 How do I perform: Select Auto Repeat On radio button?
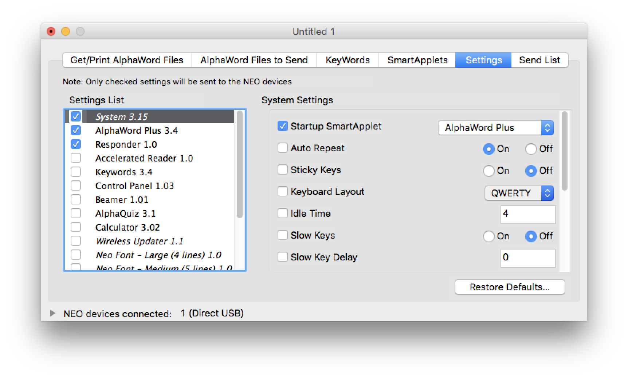488,149
